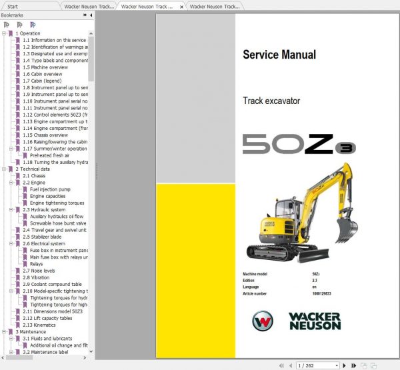Image resolution: width=400 pixels, height=370 pixels.
Task: Click the bookmark icon beside 1.15 Chassis overview
Action: point(18,135)
